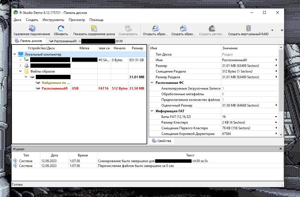Collapse the Распознанная ФС property group
300x197 pixels.
point(152,83)
